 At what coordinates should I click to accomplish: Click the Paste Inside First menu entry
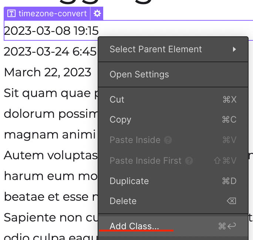coord(145,161)
